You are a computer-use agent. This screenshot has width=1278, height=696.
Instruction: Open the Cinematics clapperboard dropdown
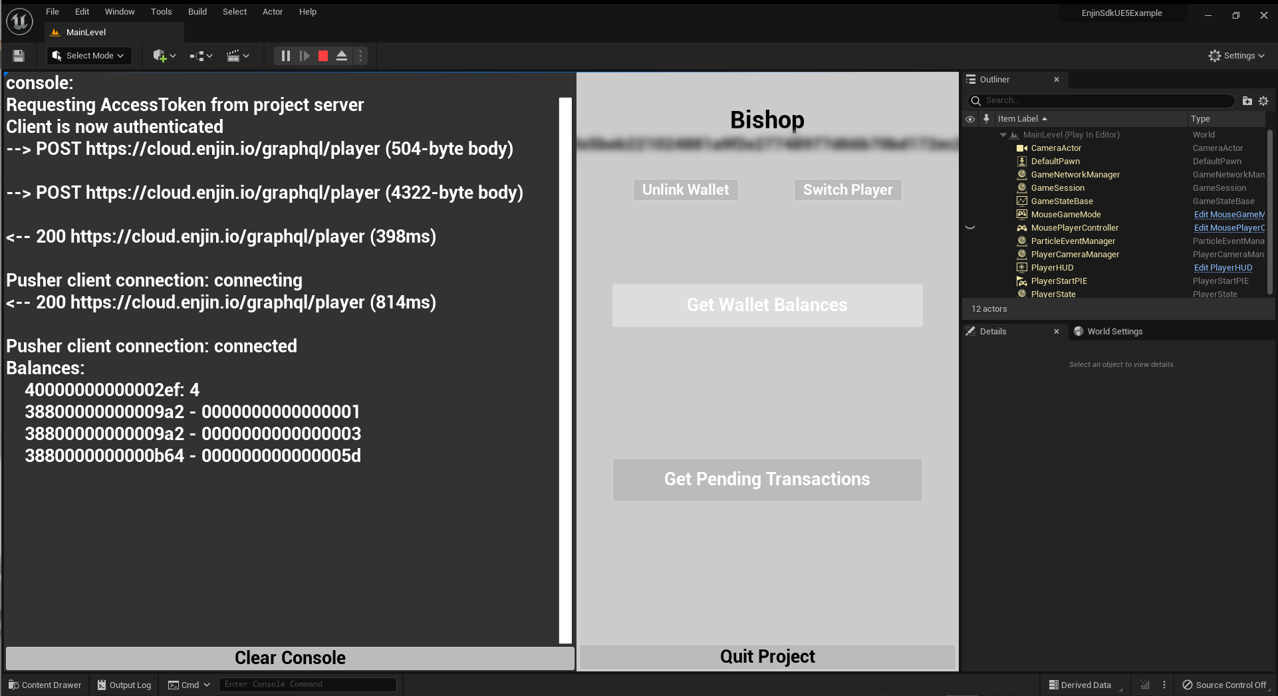click(237, 56)
